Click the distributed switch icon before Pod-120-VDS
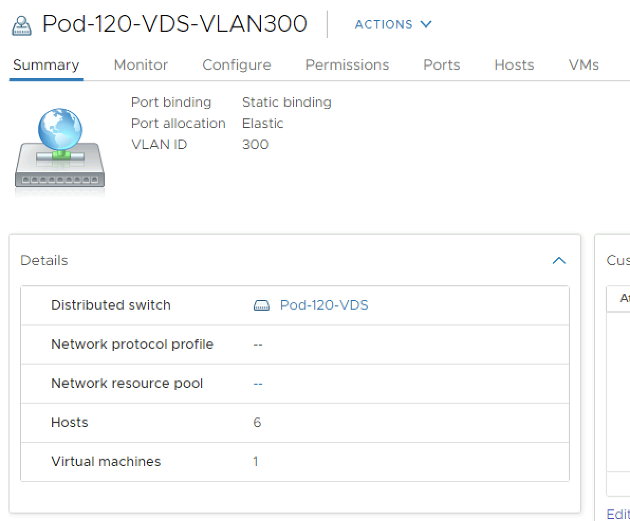This screenshot has height=521, width=630. click(x=262, y=305)
